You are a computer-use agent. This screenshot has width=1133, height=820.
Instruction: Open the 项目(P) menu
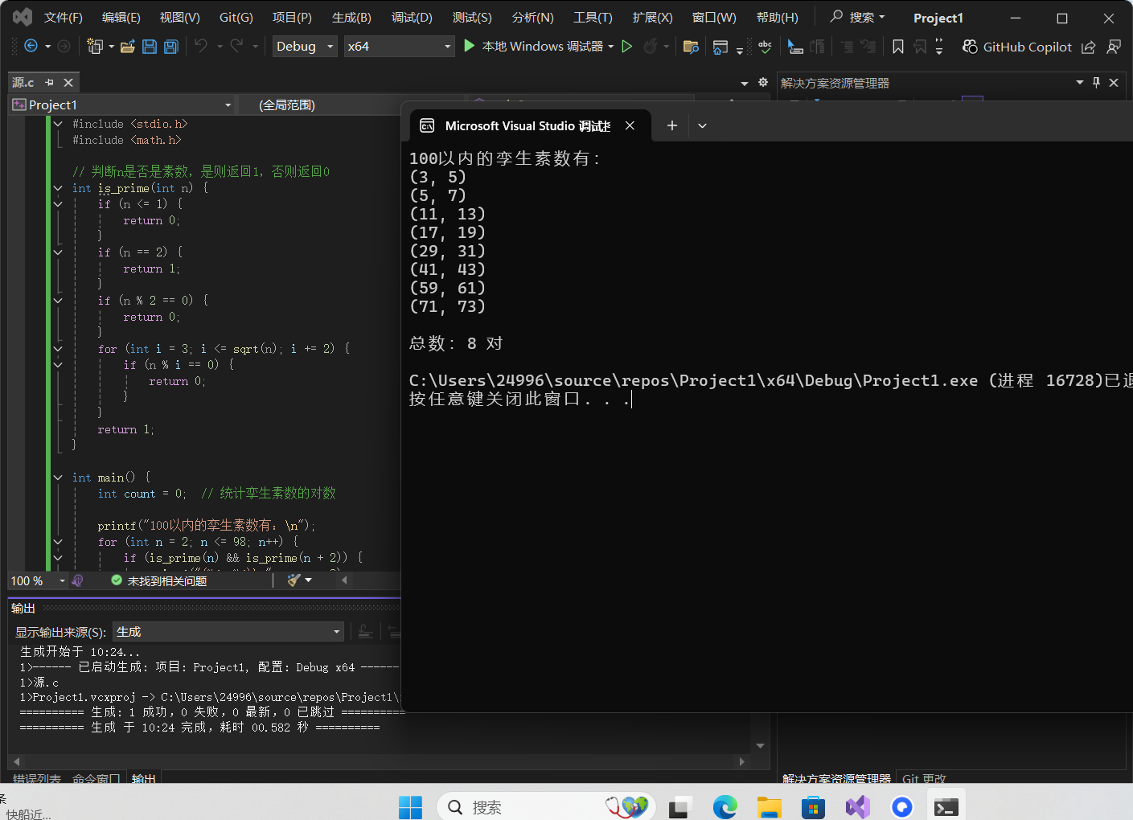pyautogui.click(x=292, y=18)
